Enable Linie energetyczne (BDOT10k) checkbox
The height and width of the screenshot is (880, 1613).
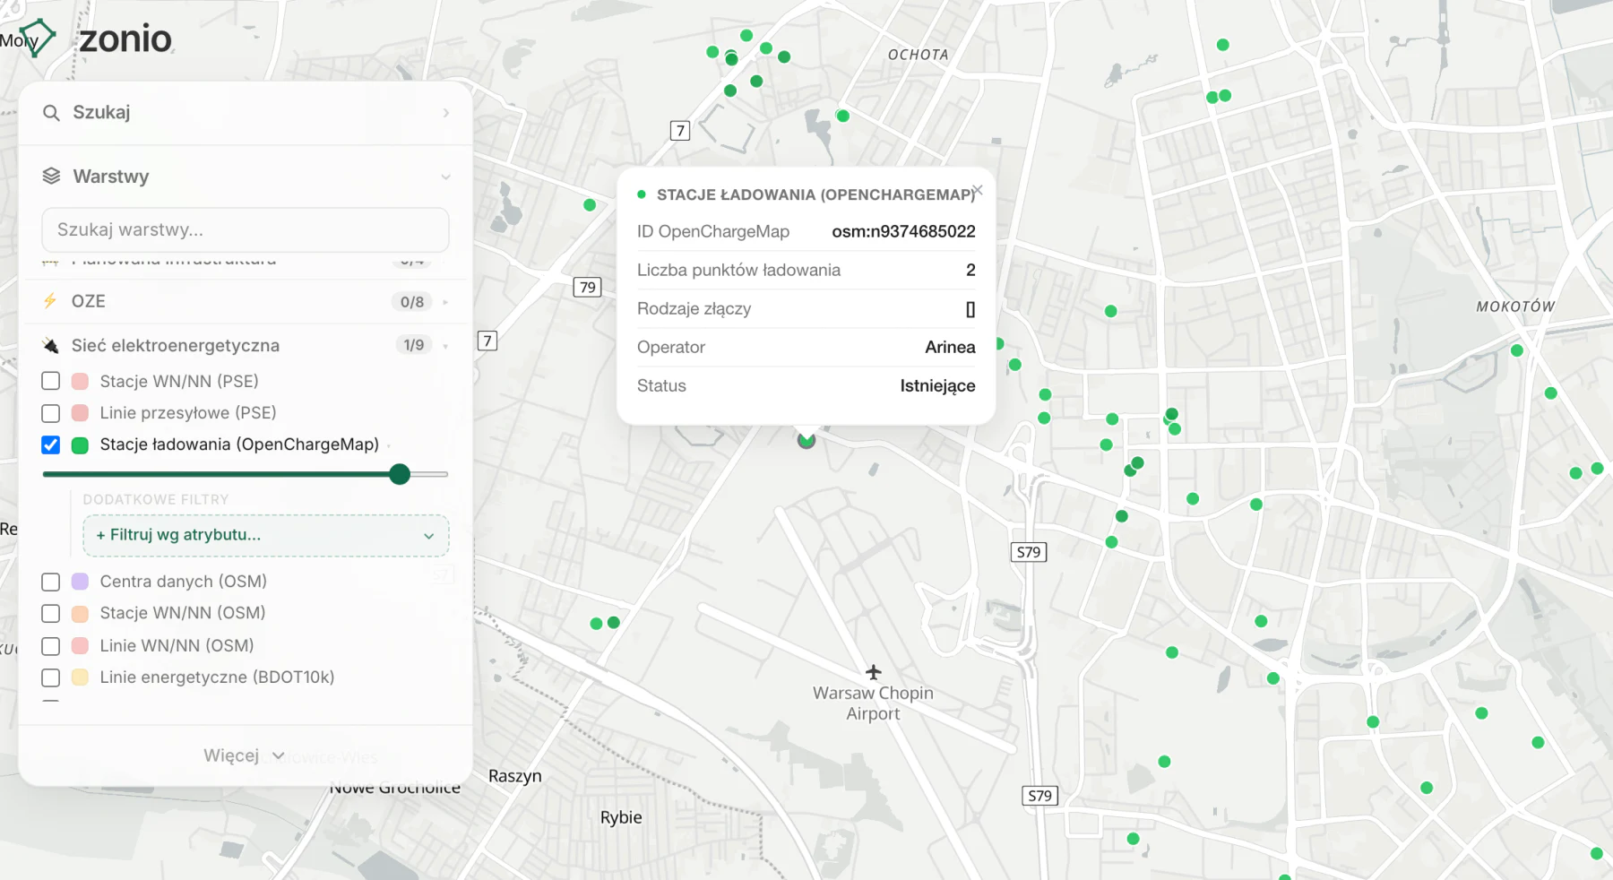pos(51,677)
